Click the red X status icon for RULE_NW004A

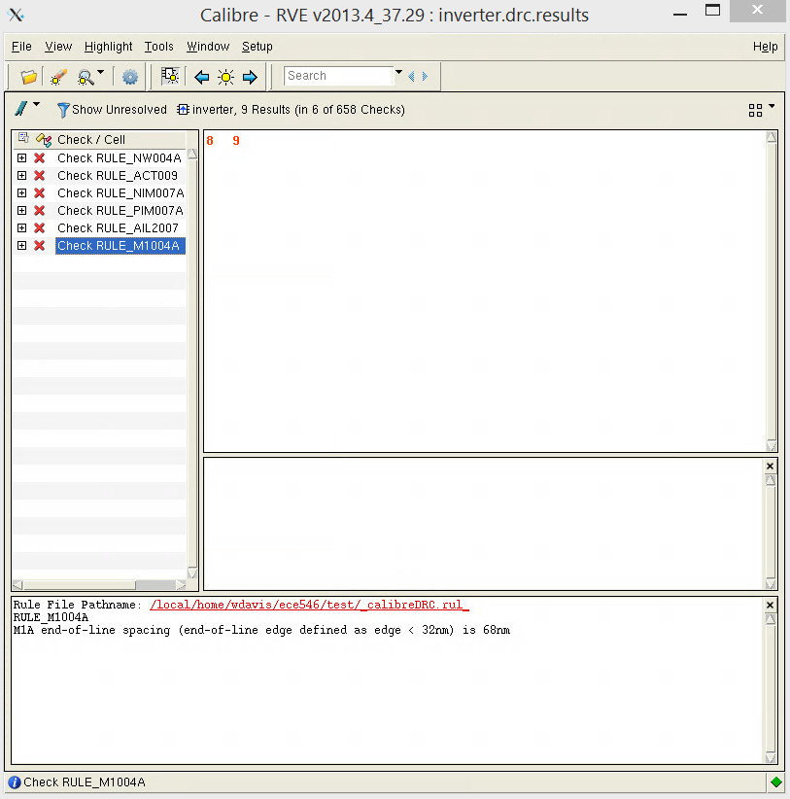coord(40,158)
